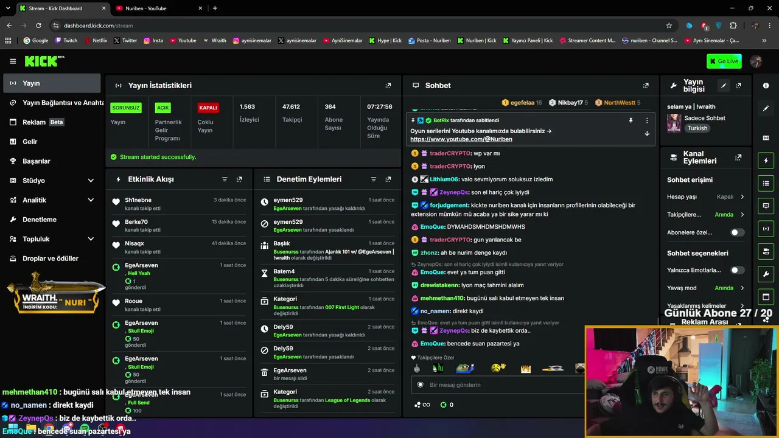This screenshot has height=438, width=779.
Task: Select Yayın in the sidebar
Action: pos(51,83)
